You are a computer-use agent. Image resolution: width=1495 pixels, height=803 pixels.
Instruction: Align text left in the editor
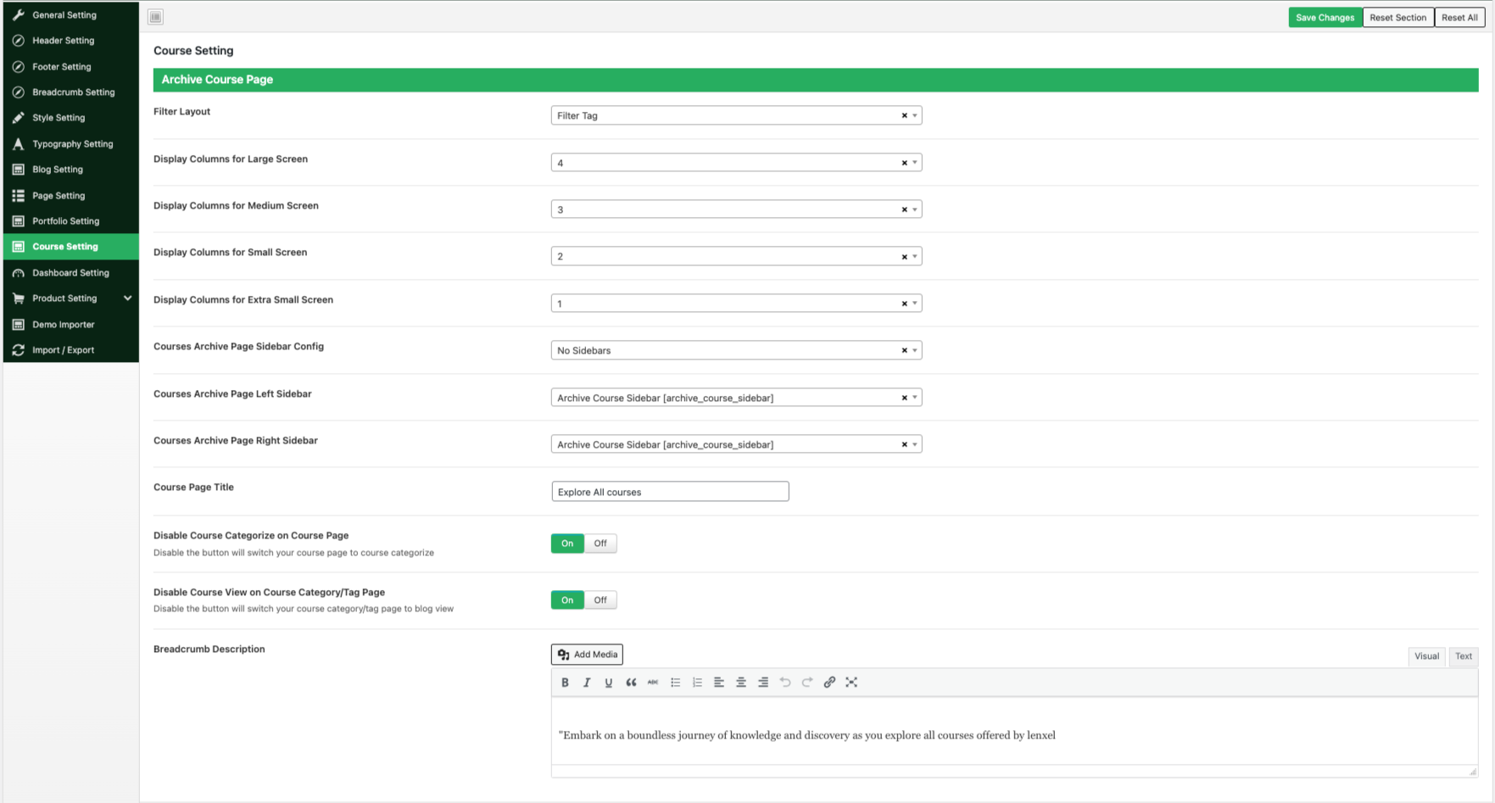719,683
